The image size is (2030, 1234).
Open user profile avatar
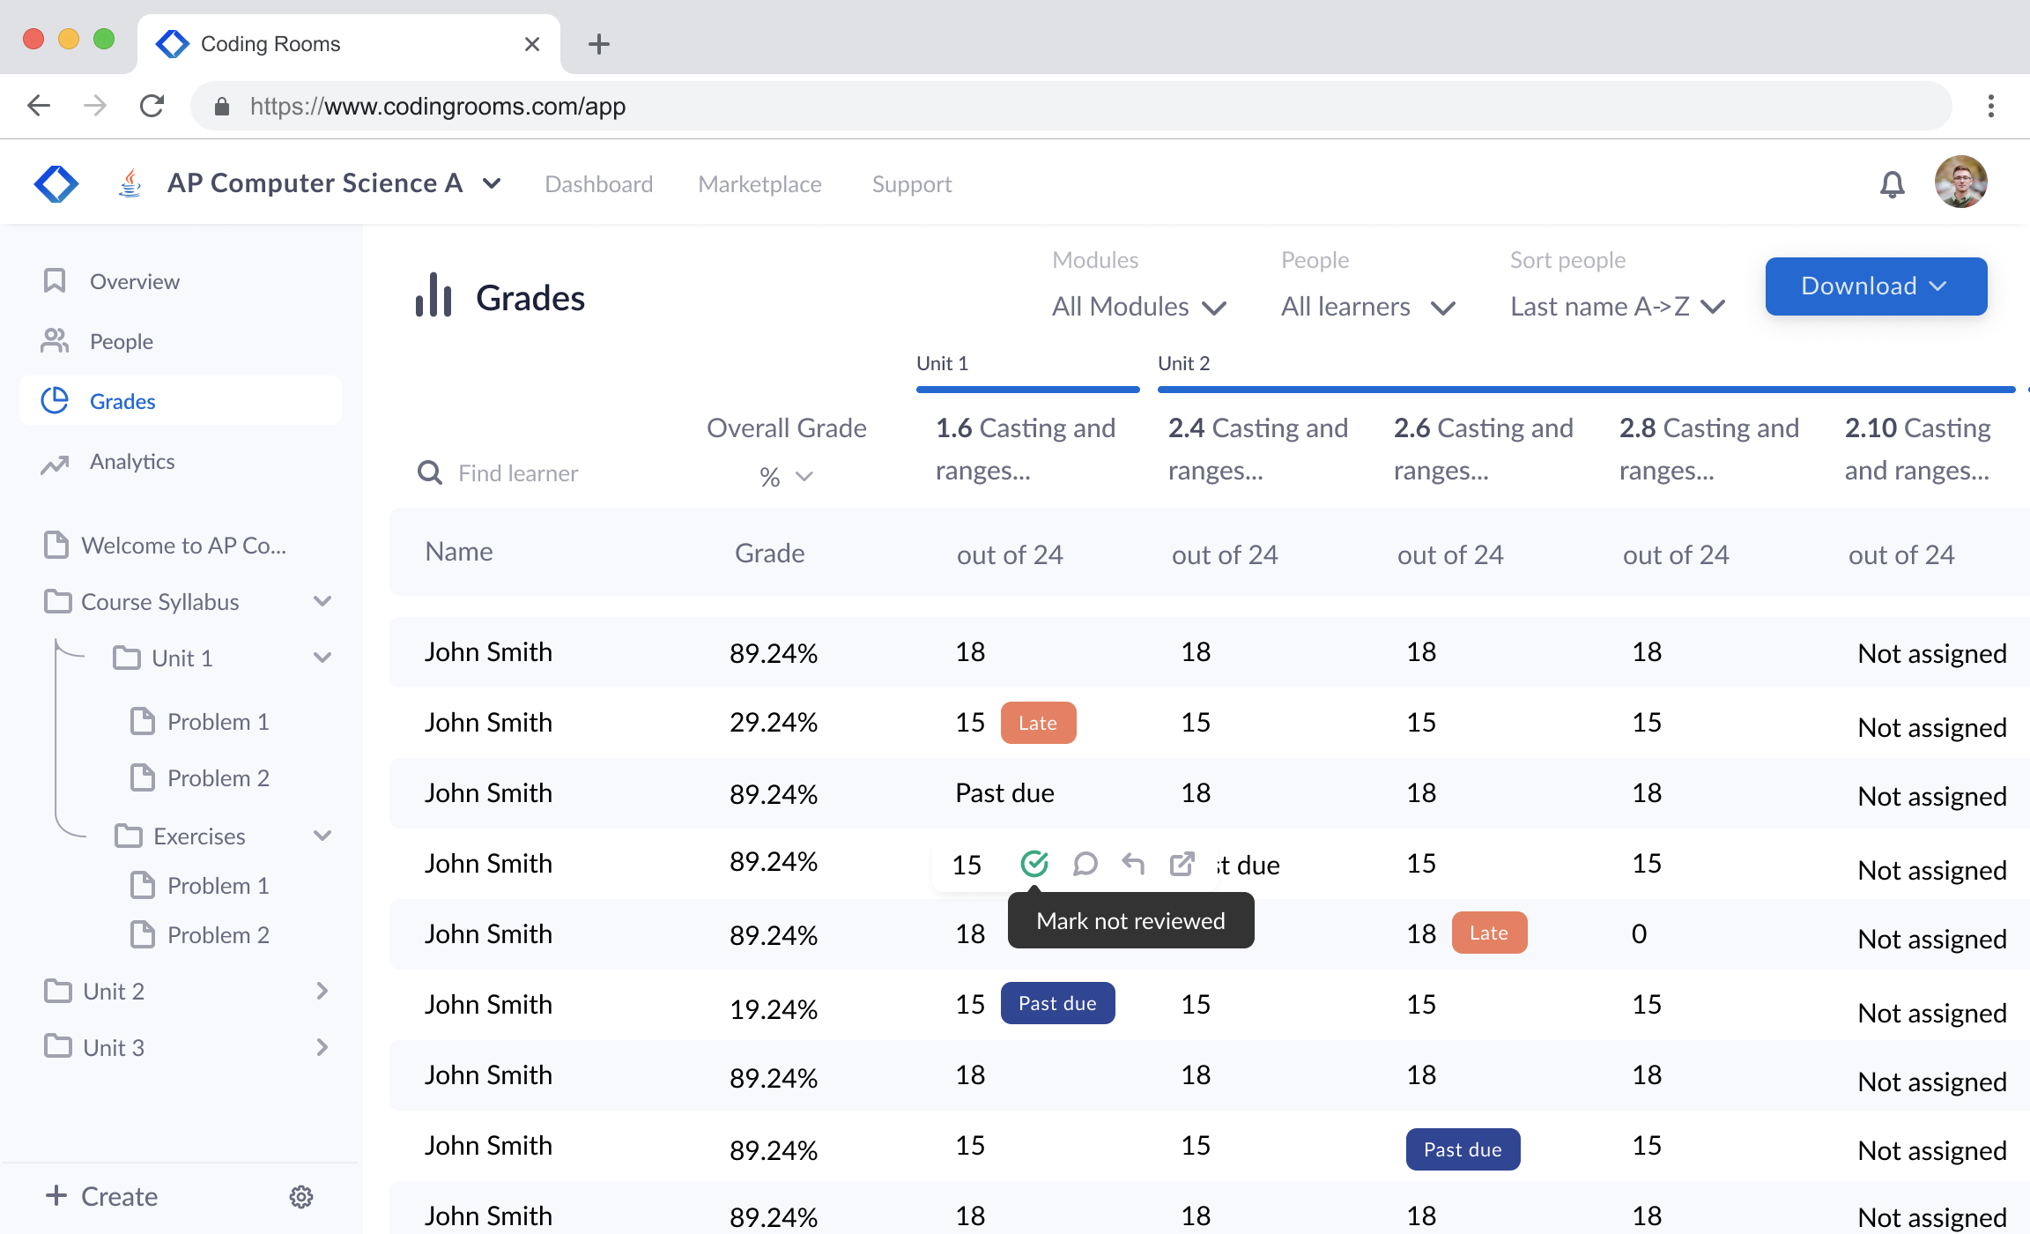point(1960,182)
